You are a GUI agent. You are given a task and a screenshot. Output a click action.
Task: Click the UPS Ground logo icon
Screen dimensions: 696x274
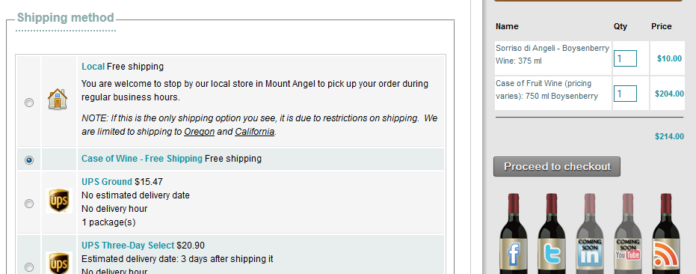[59, 201]
